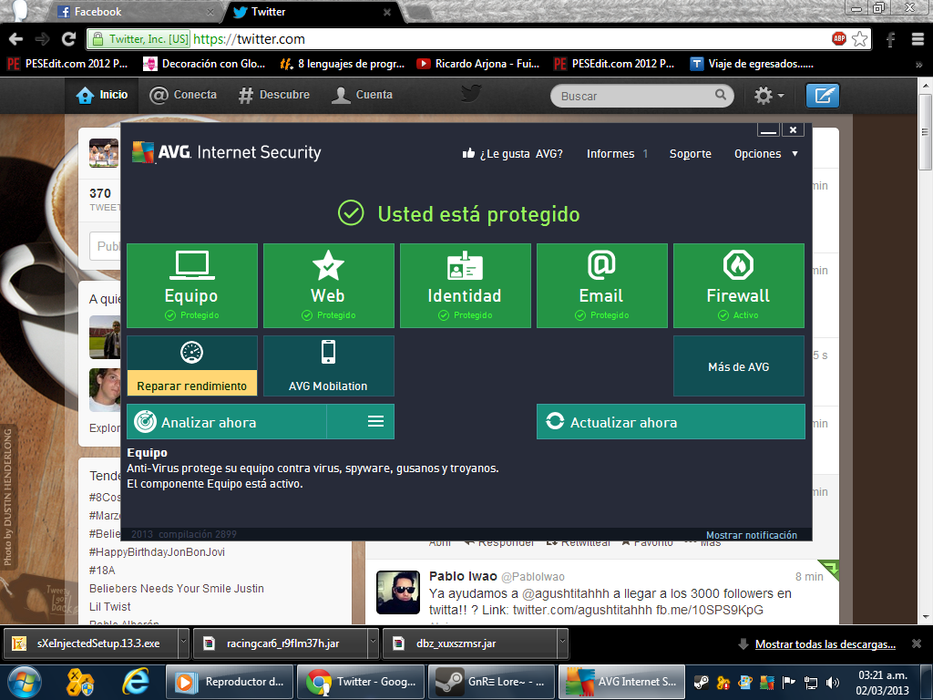Image resolution: width=933 pixels, height=700 pixels.
Task: Switch to the Steam GnR Lore taskbar item
Action: tap(491, 682)
